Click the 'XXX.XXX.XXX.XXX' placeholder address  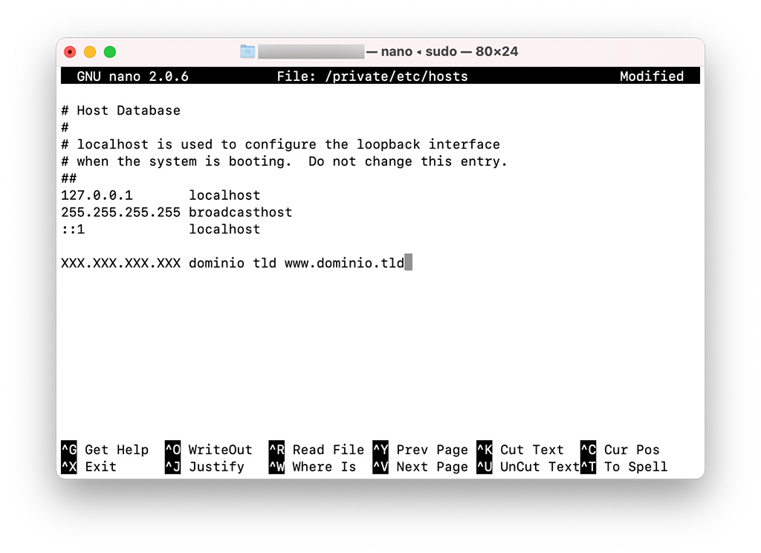121,263
